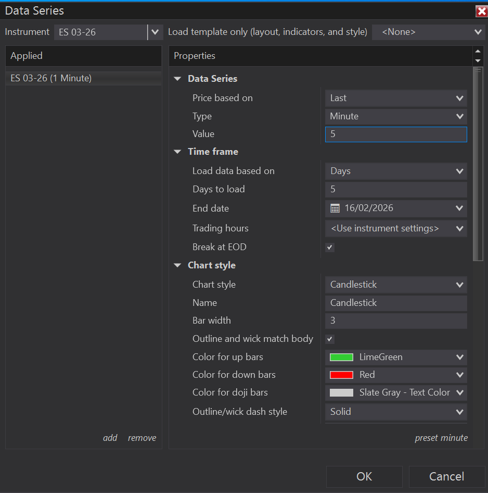The image size is (488, 493).
Task: Click the add link in Applied panel
Action: click(110, 438)
